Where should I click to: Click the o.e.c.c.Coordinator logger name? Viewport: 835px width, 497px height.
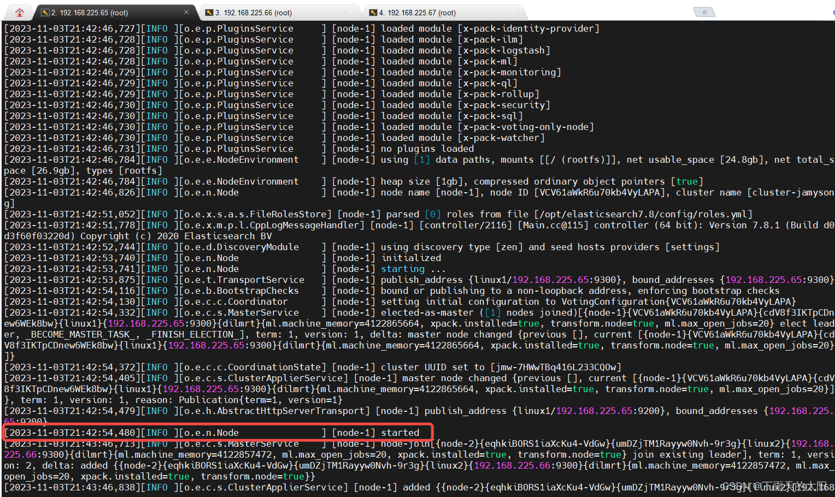236,301
